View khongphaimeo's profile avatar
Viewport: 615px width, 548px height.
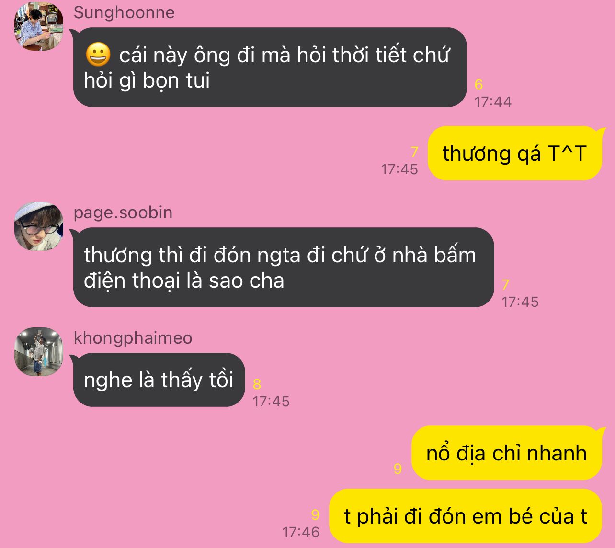pos(39,352)
